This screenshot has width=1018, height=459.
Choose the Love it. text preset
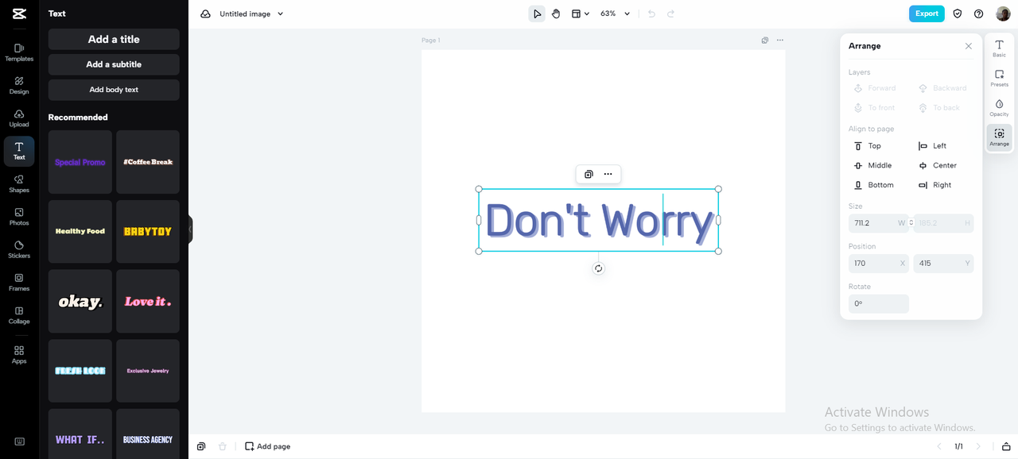(148, 301)
